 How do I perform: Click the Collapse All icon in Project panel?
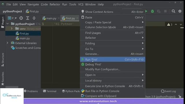pyautogui.click(x=34, y=18)
